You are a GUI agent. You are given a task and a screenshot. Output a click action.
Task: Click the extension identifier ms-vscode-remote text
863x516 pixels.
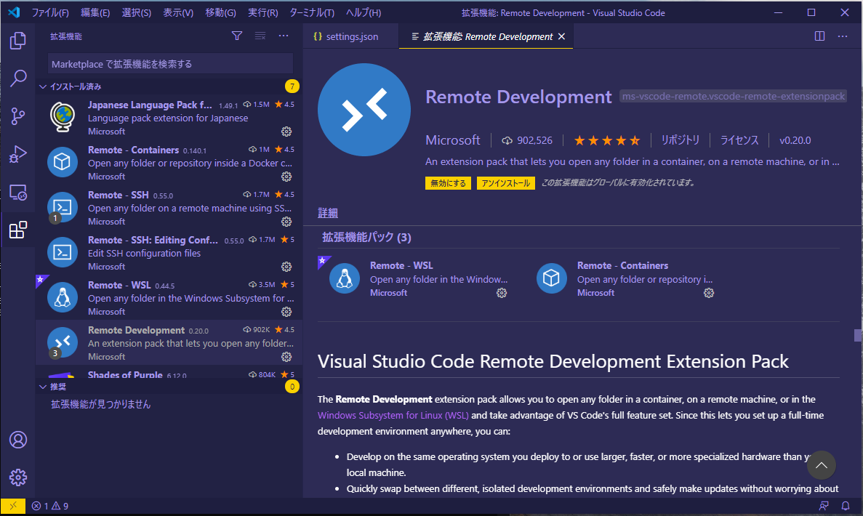coord(733,96)
